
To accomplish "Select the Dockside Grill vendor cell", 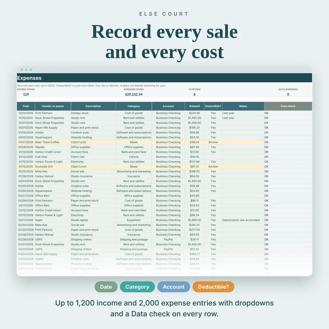I will tap(53, 166).
